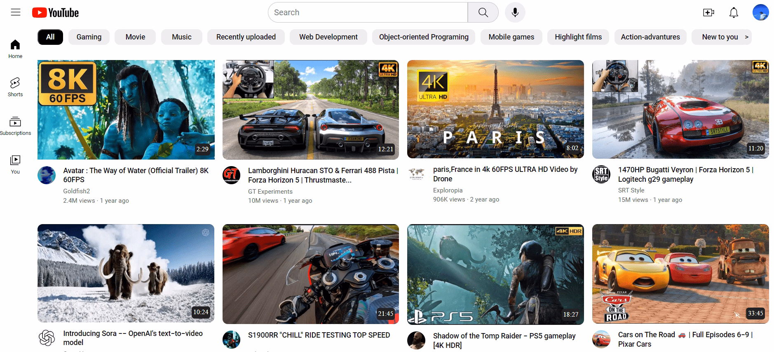The image size is (774, 352).
Task: Open 1470HP Bugatti Veyron title
Action: (x=686, y=174)
